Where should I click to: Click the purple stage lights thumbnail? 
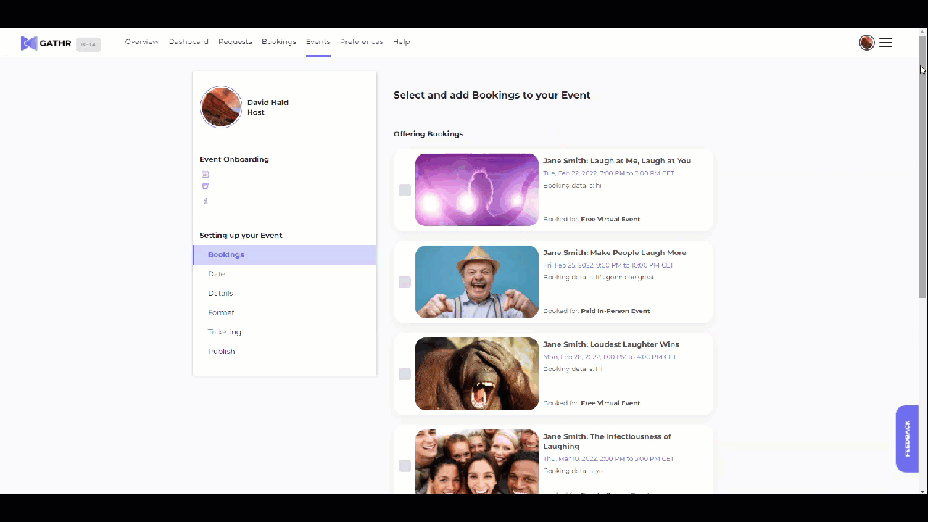point(477,190)
